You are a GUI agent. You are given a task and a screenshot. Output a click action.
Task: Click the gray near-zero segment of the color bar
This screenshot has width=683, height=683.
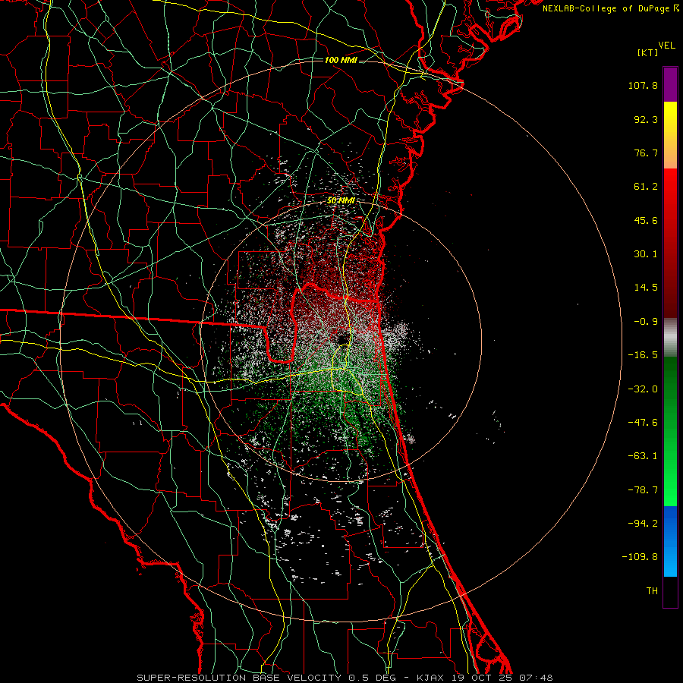coord(670,338)
